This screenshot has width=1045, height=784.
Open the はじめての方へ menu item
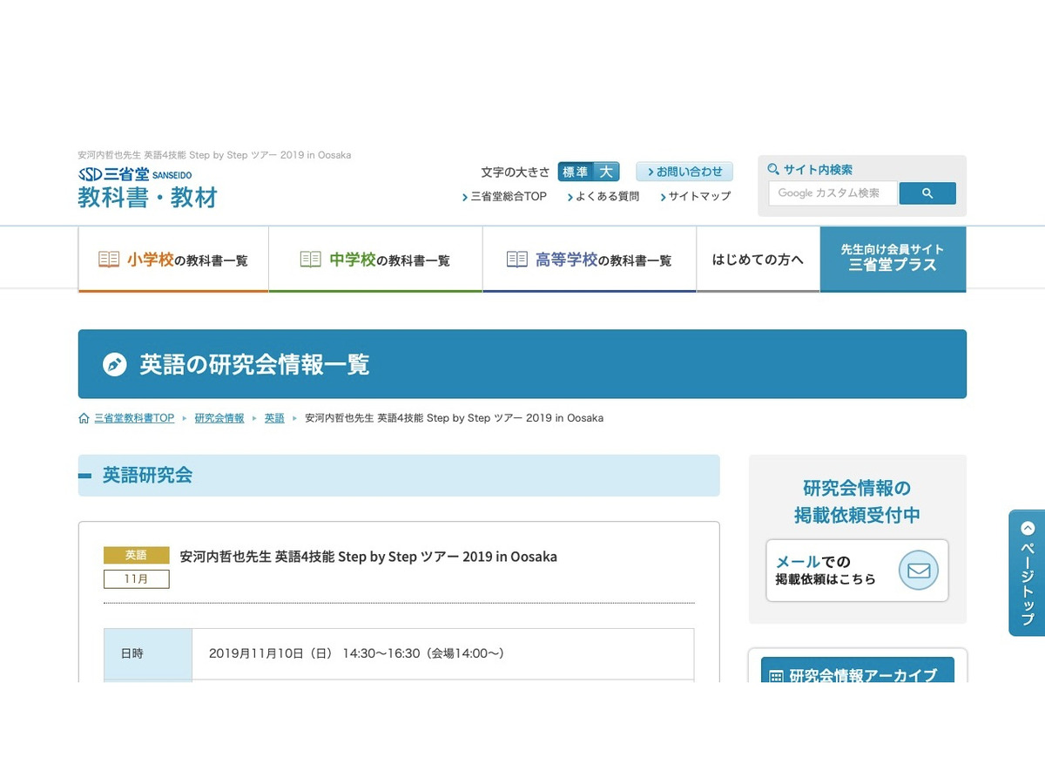(x=758, y=260)
